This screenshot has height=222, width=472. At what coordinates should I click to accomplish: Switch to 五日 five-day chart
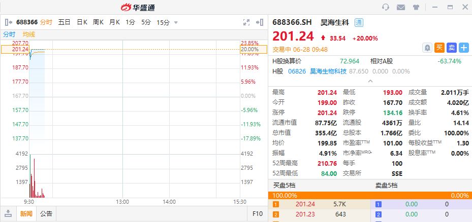pyautogui.click(x=64, y=22)
